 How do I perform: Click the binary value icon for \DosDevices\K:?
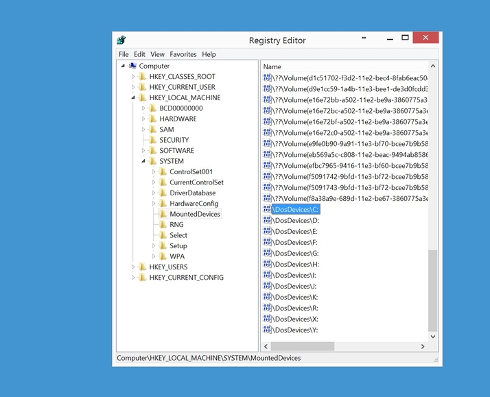coord(267,297)
